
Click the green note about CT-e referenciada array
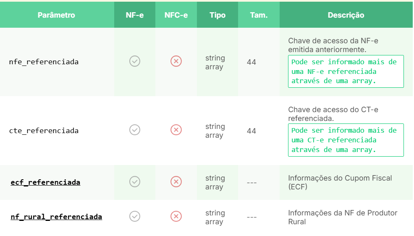(x=346, y=140)
